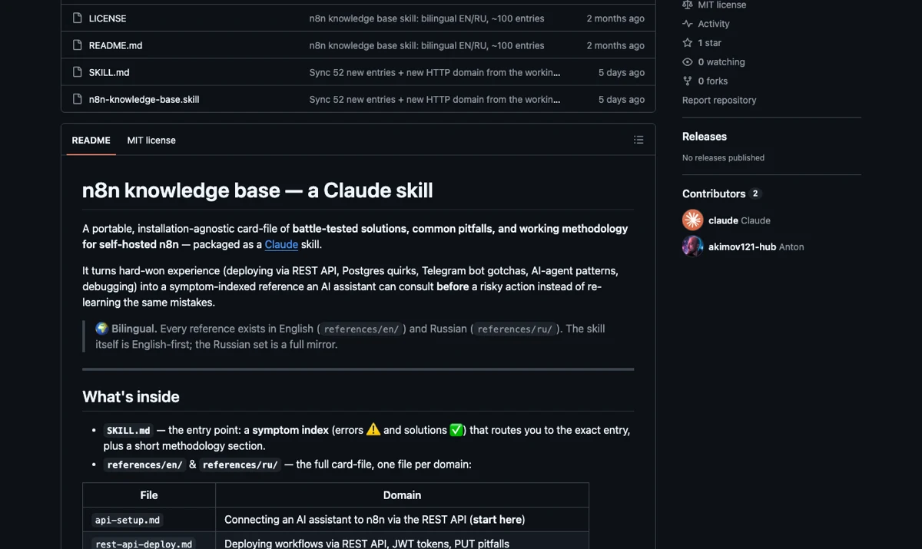The height and width of the screenshot is (549, 922).
Task: Open the Releases heading link
Action: coord(705,137)
